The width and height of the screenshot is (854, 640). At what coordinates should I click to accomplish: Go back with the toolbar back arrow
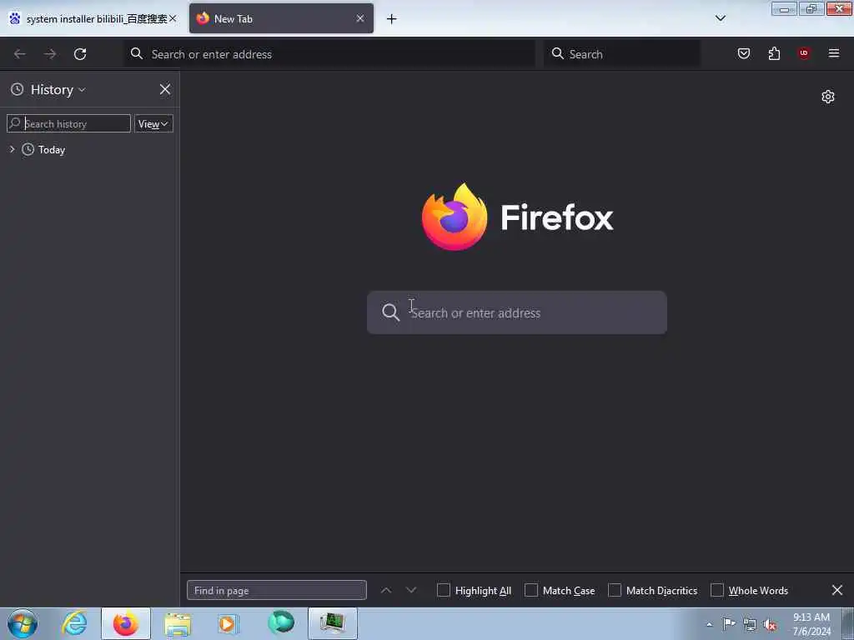coord(20,54)
